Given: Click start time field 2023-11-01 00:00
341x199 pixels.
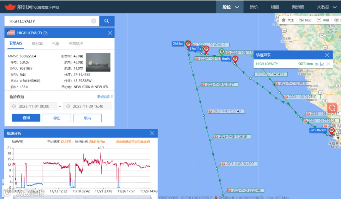Looking at the screenshot, I should pos(33,106).
